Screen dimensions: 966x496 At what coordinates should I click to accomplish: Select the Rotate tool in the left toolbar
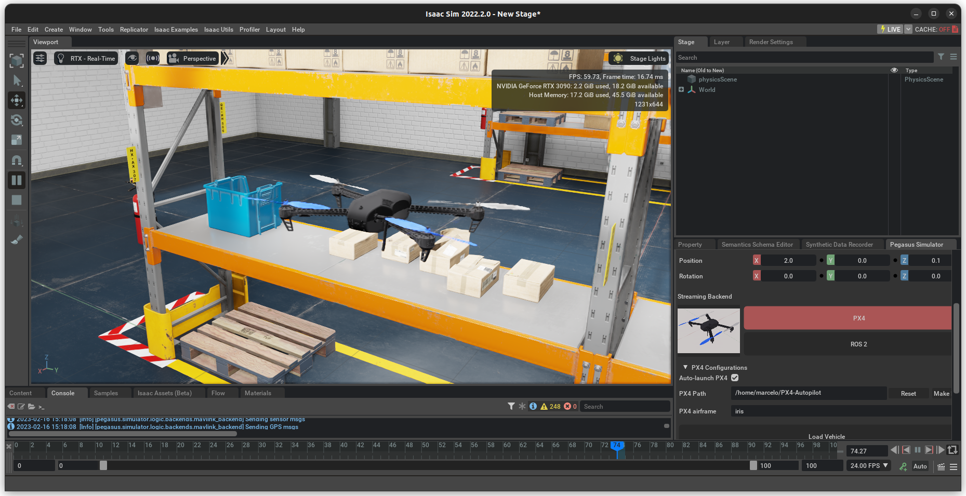click(x=17, y=120)
